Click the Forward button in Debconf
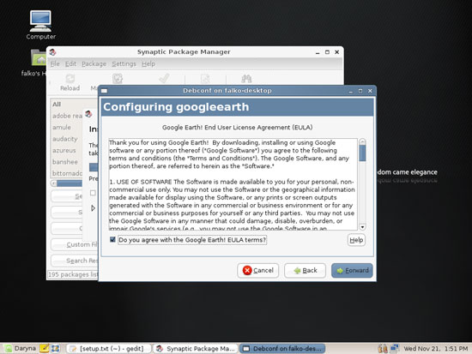Image resolution: width=472 pixels, height=354 pixels. pos(352,270)
